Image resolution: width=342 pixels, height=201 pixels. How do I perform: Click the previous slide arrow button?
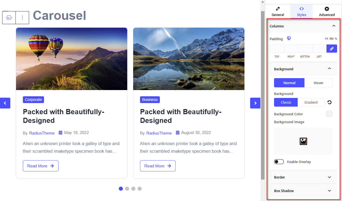tap(5, 103)
